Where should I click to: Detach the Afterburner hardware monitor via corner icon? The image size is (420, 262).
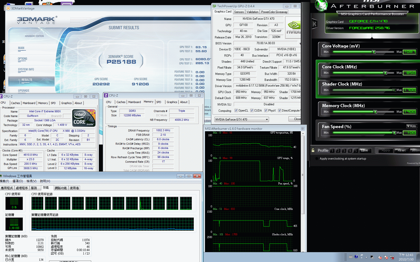coord(302,129)
